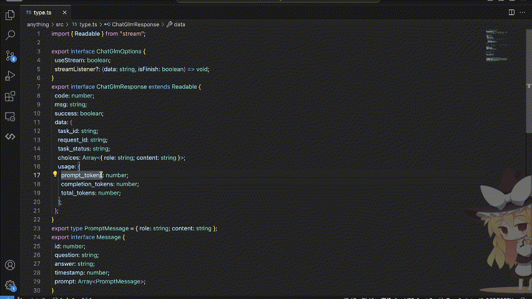Open the ChatGlmResponse breadcrumb symbol
This screenshot has height=299, width=532.
click(x=136, y=24)
